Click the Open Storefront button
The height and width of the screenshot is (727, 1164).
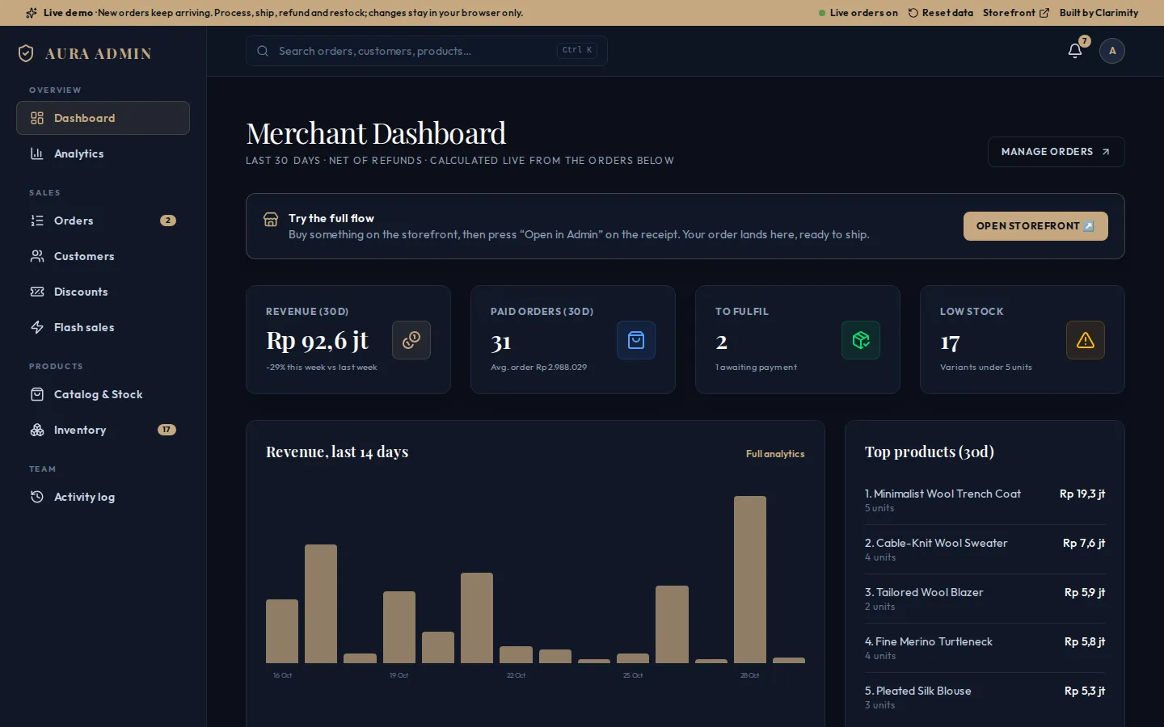pyautogui.click(x=1035, y=226)
